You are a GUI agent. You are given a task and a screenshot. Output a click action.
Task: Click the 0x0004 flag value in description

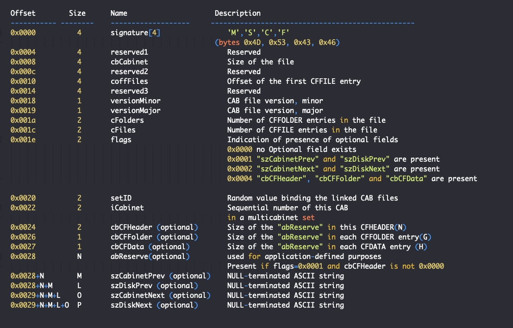[x=239, y=178]
